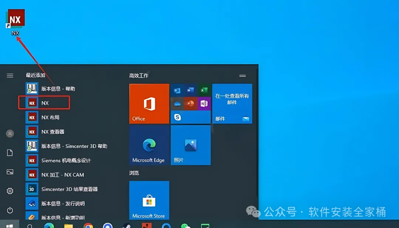
Task: Open the 邮件 mail tile
Action: pos(232,104)
